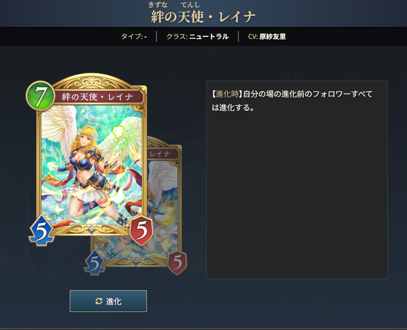
Task: Click the green cost 7 orb
Action: 41,96
